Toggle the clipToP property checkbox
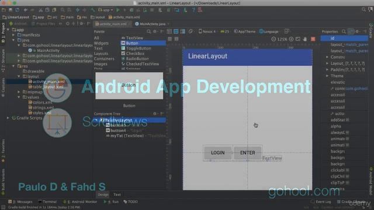The width and height of the screenshot is (374, 210). [x=348, y=183]
